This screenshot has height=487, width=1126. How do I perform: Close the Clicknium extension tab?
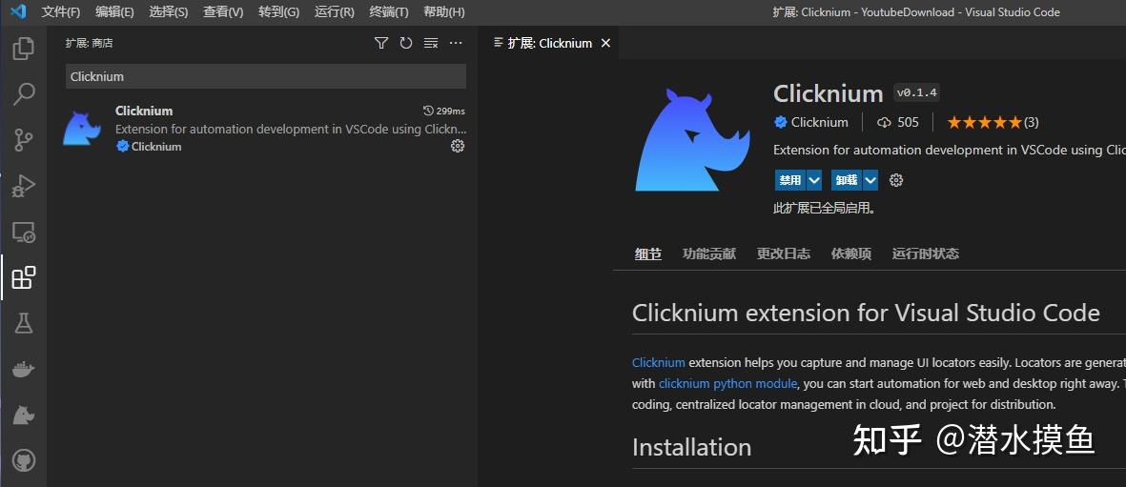(605, 43)
